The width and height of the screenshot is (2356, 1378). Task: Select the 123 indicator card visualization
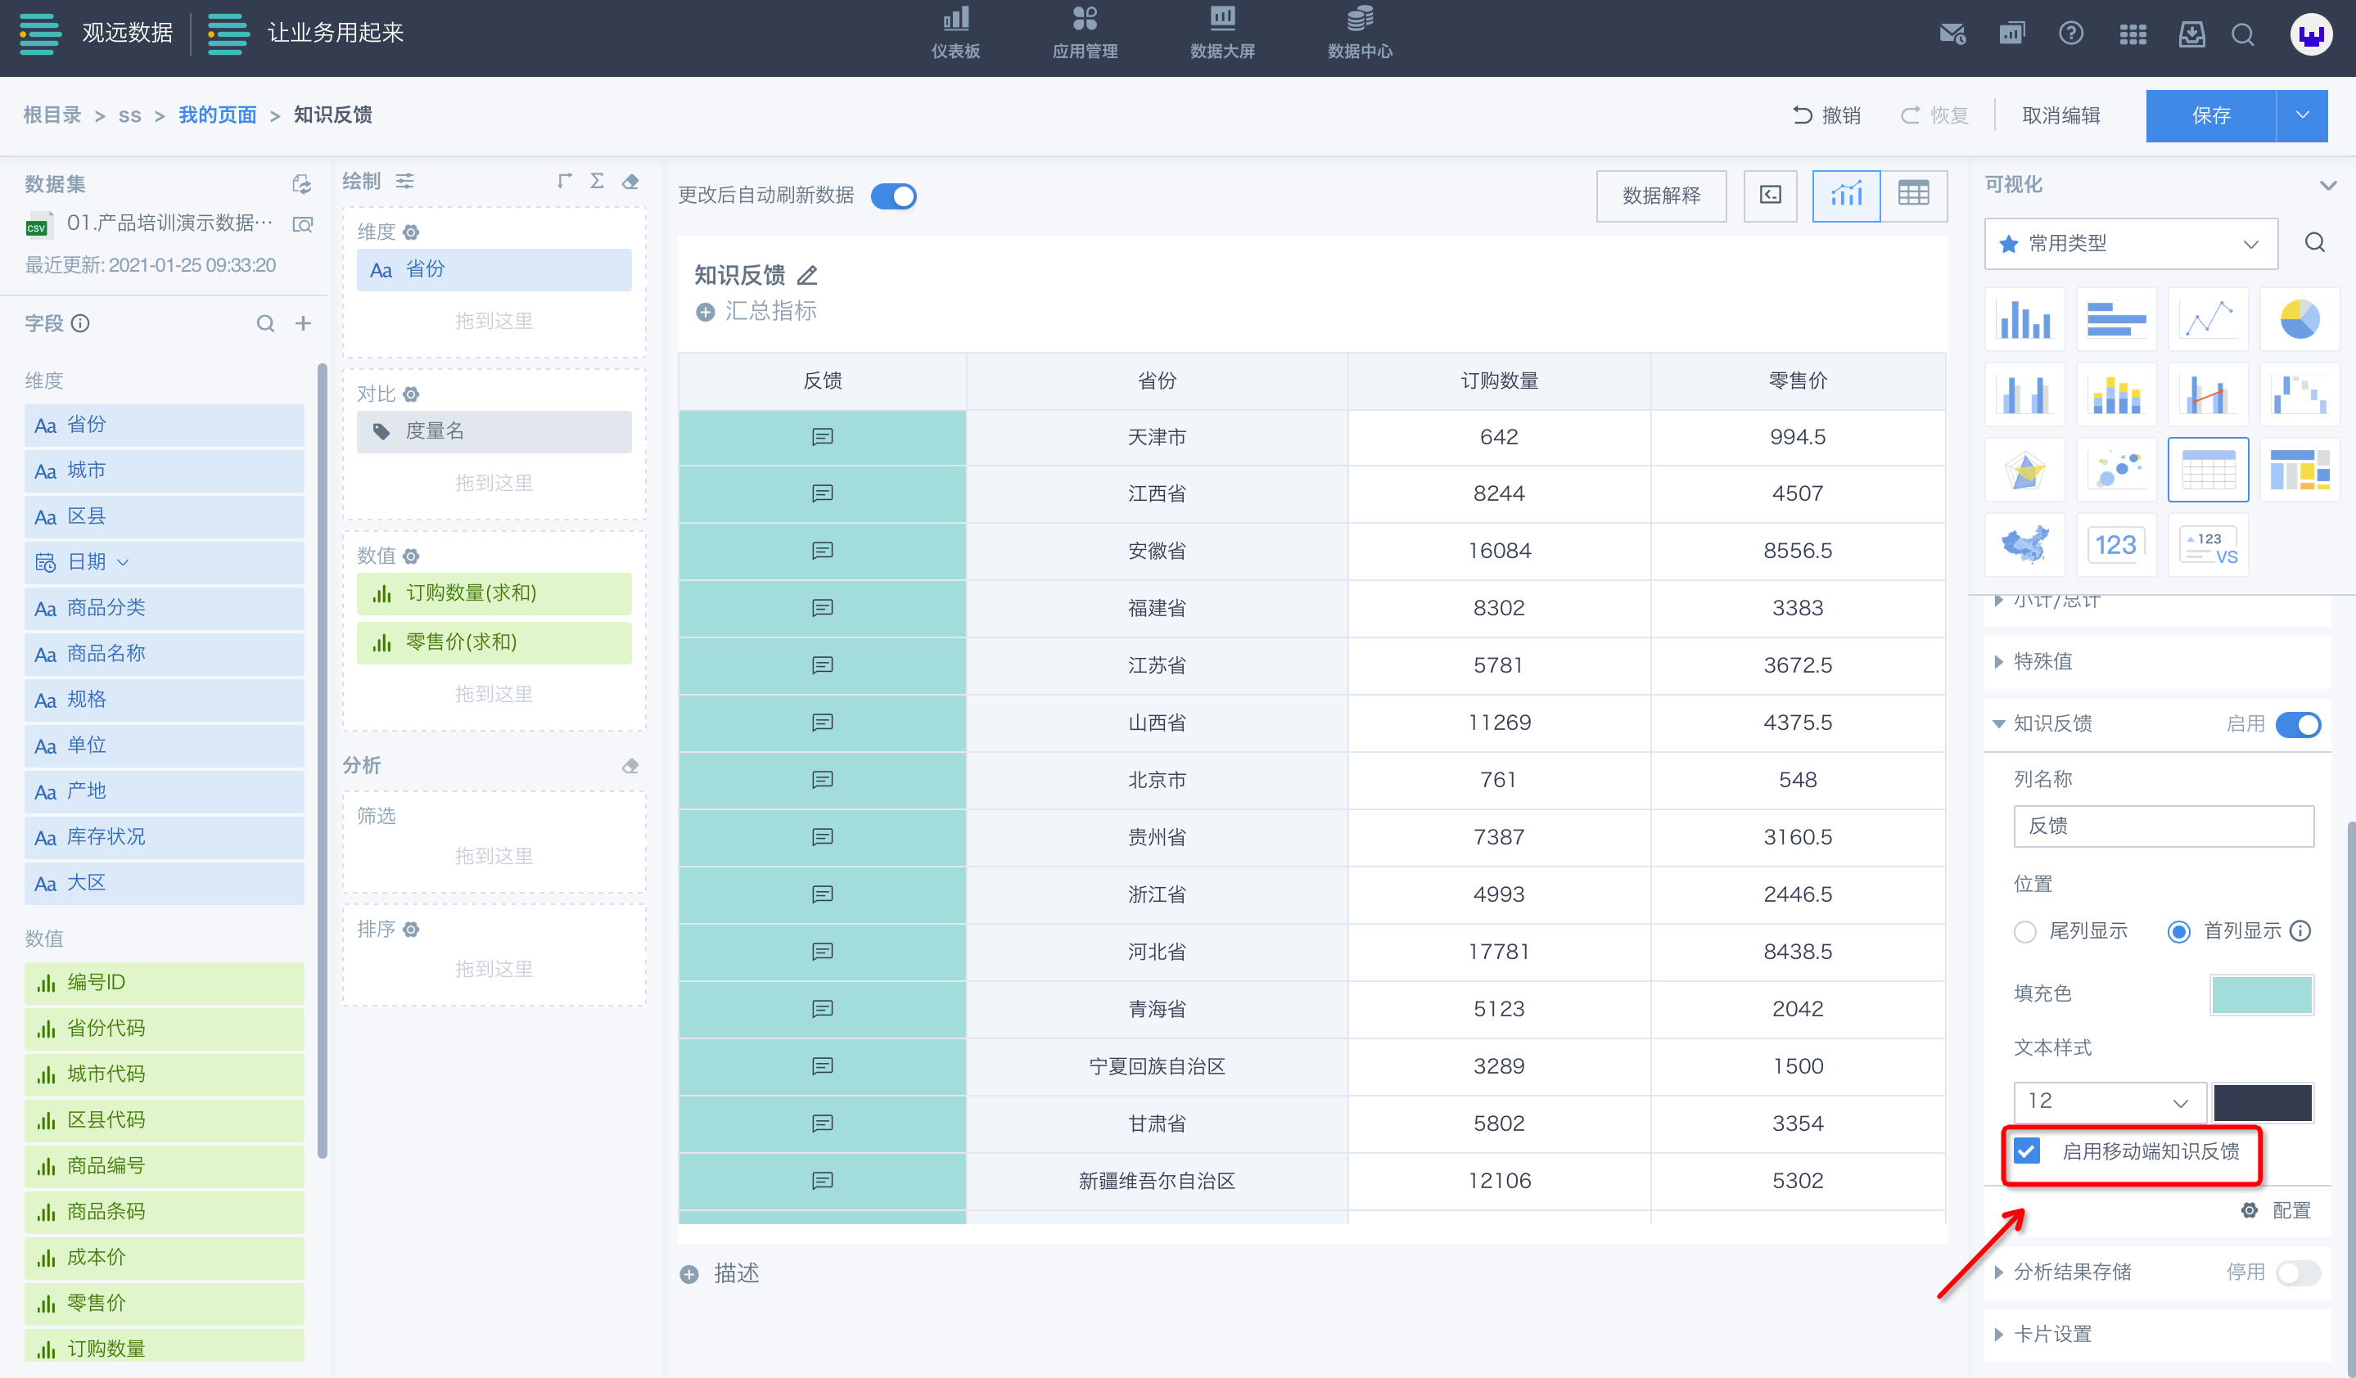[x=2117, y=543]
